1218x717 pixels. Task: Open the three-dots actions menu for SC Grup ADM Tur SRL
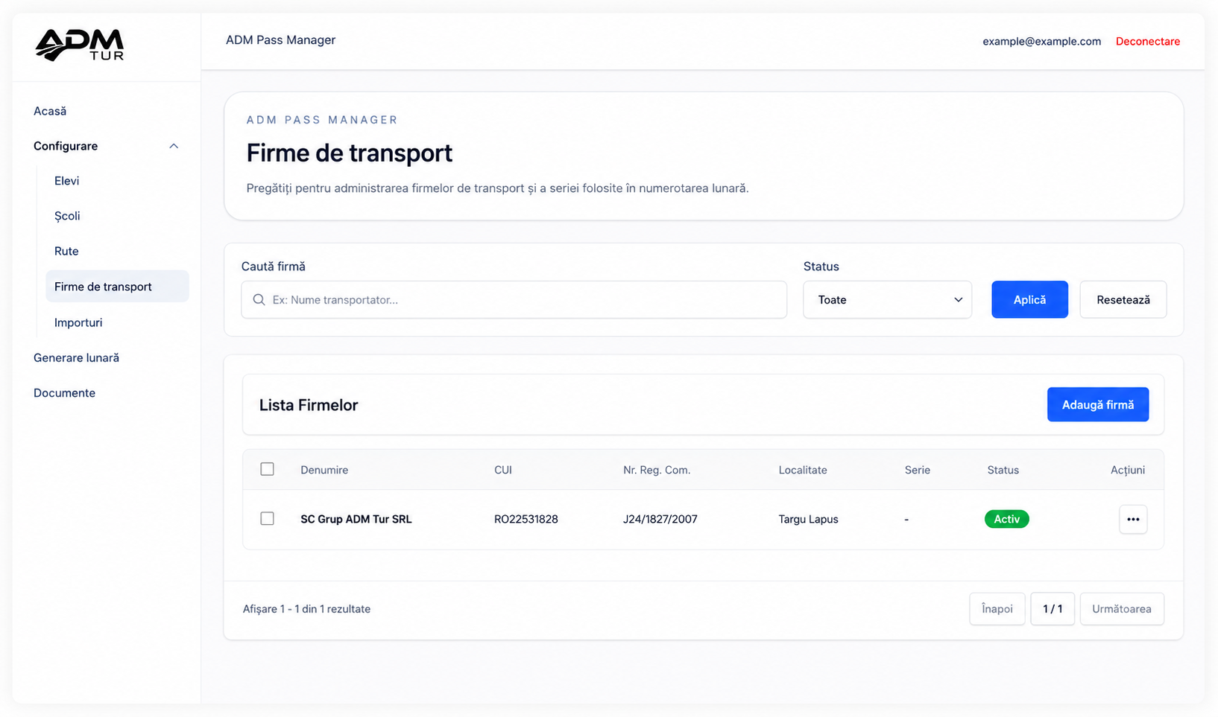tap(1132, 519)
